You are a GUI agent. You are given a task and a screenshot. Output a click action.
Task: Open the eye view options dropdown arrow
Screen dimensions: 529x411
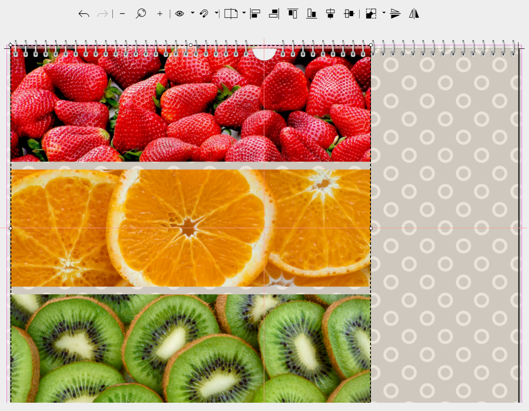(192, 13)
